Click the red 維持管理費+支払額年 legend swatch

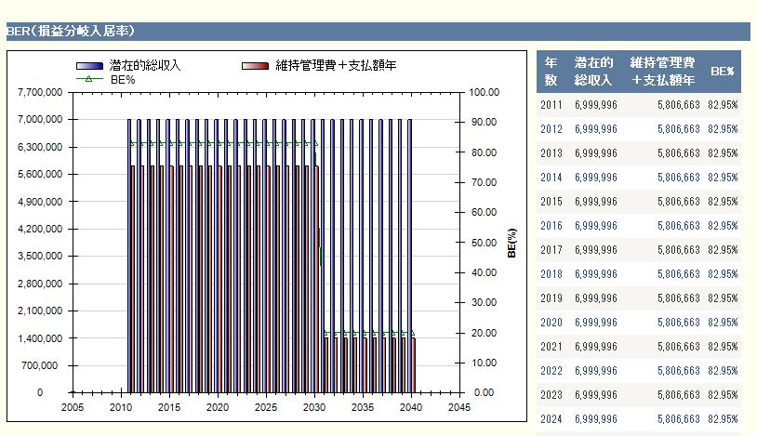click(x=255, y=67)
